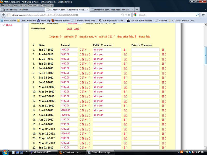Click the volume icon in the system tray

click(193, 152)
